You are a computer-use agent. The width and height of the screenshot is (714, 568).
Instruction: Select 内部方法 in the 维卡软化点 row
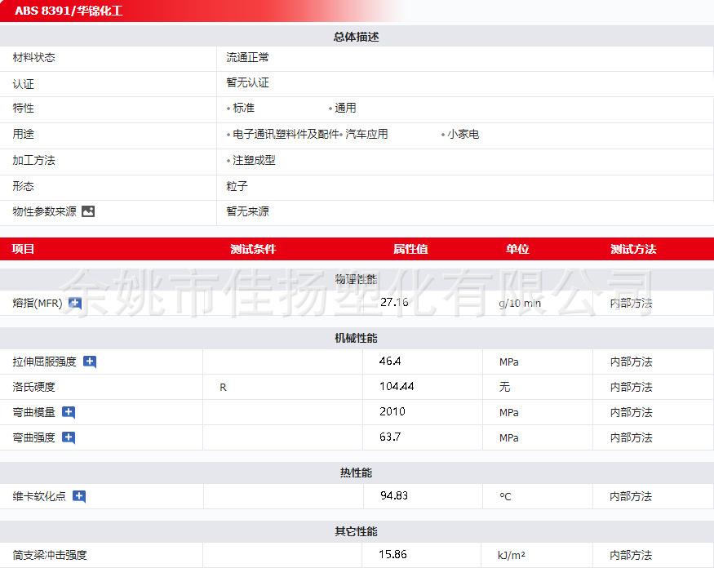631,496
